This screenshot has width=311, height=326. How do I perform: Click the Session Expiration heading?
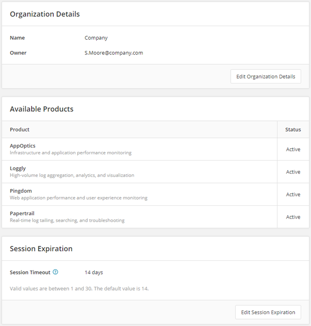(x=41, y=249)
